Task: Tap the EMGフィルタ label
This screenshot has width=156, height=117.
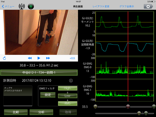Action: [47, 88]
